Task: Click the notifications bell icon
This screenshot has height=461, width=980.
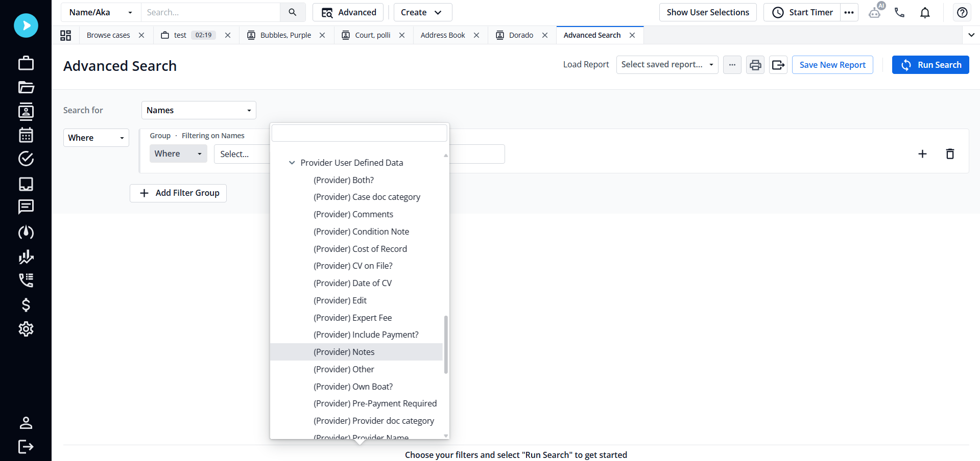Action: point(924,12)
